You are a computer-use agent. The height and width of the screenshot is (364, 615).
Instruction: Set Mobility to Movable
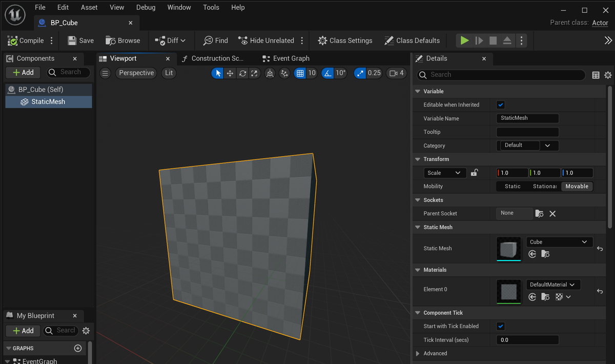pos(577,186)
